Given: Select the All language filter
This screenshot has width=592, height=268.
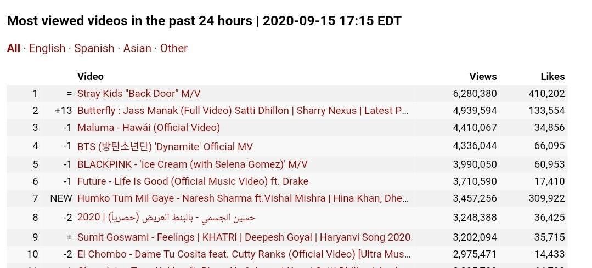Looking at the screenshot, I should [x=14, y=48].
